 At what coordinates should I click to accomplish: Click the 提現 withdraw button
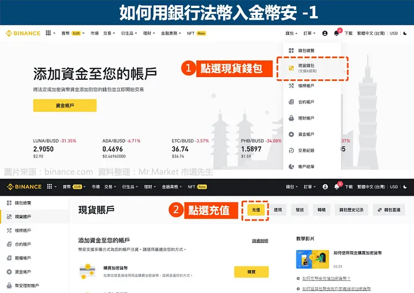(278, 210)
